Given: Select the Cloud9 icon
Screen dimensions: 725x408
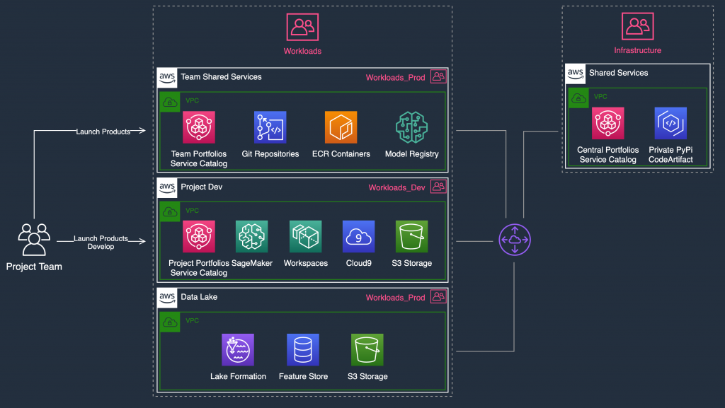Looking at the screenshot, I should click(358, 236).
